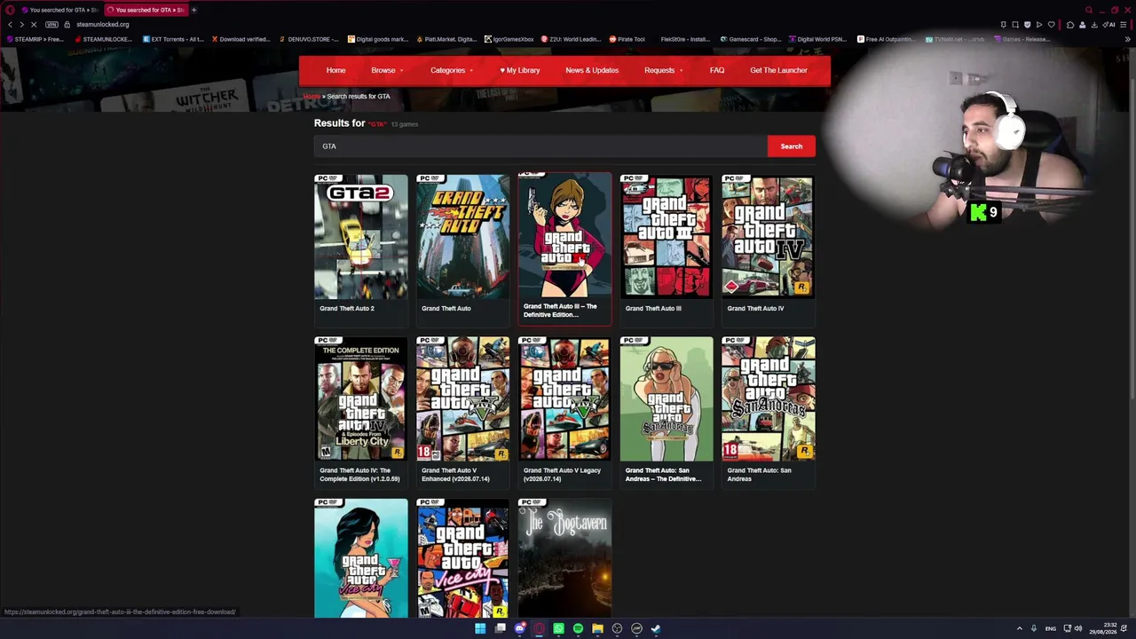Image resolution: width=1136 pixels, height=639 pixels.
Task: Open Grand Theft Auto V Legacy cover
Action: click(564, 399)
